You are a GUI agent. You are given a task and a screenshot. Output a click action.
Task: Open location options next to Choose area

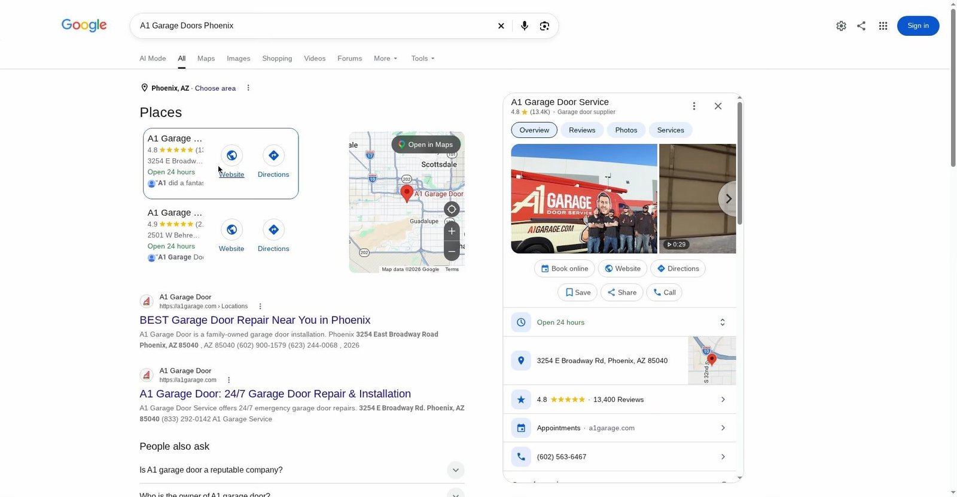click(248, 88)
